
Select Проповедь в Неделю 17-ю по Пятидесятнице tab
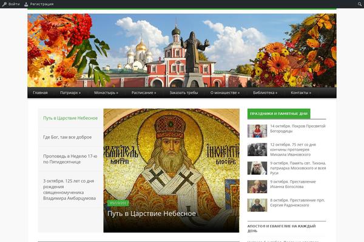(70, 159)
